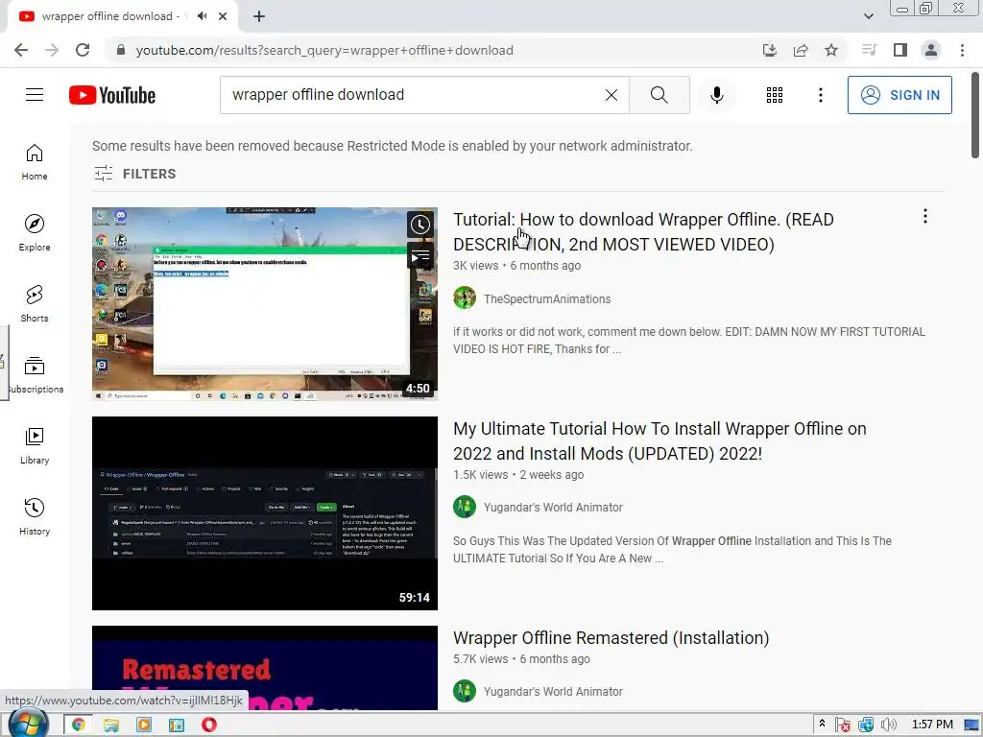Click channel avatar under My Ultimate Tutorial video
Image resolution: width=983 pixels, height=737 pixels.
tap(465, 507)
